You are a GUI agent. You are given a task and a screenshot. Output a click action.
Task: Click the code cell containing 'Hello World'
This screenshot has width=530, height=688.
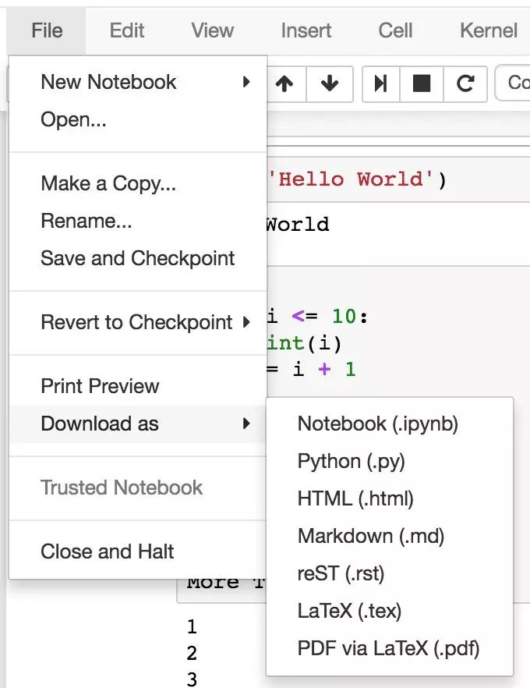tap(398, 180)
